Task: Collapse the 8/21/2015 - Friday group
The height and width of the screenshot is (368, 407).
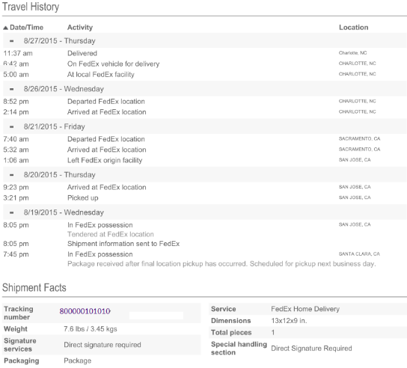Action: coord(12,127)
